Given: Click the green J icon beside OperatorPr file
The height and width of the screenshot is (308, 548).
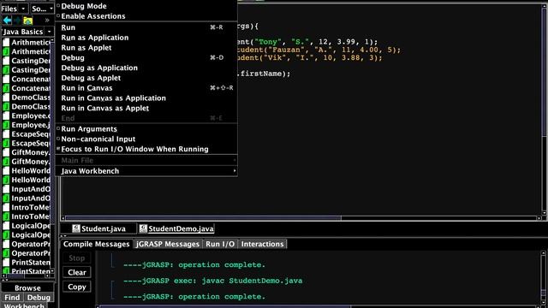Looking at the screenshot, I should coord(6,253).
